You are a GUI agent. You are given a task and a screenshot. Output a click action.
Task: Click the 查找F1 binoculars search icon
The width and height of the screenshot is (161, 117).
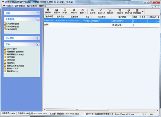point(48,10)
